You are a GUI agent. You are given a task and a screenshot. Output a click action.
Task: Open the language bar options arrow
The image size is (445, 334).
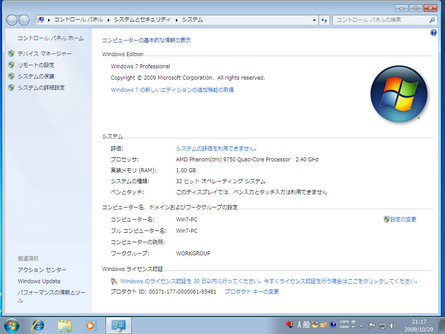[353, 327]
